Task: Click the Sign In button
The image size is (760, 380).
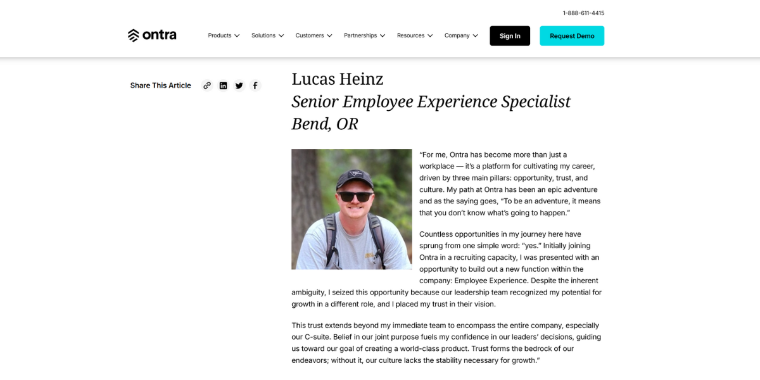Action: (510, 36)
